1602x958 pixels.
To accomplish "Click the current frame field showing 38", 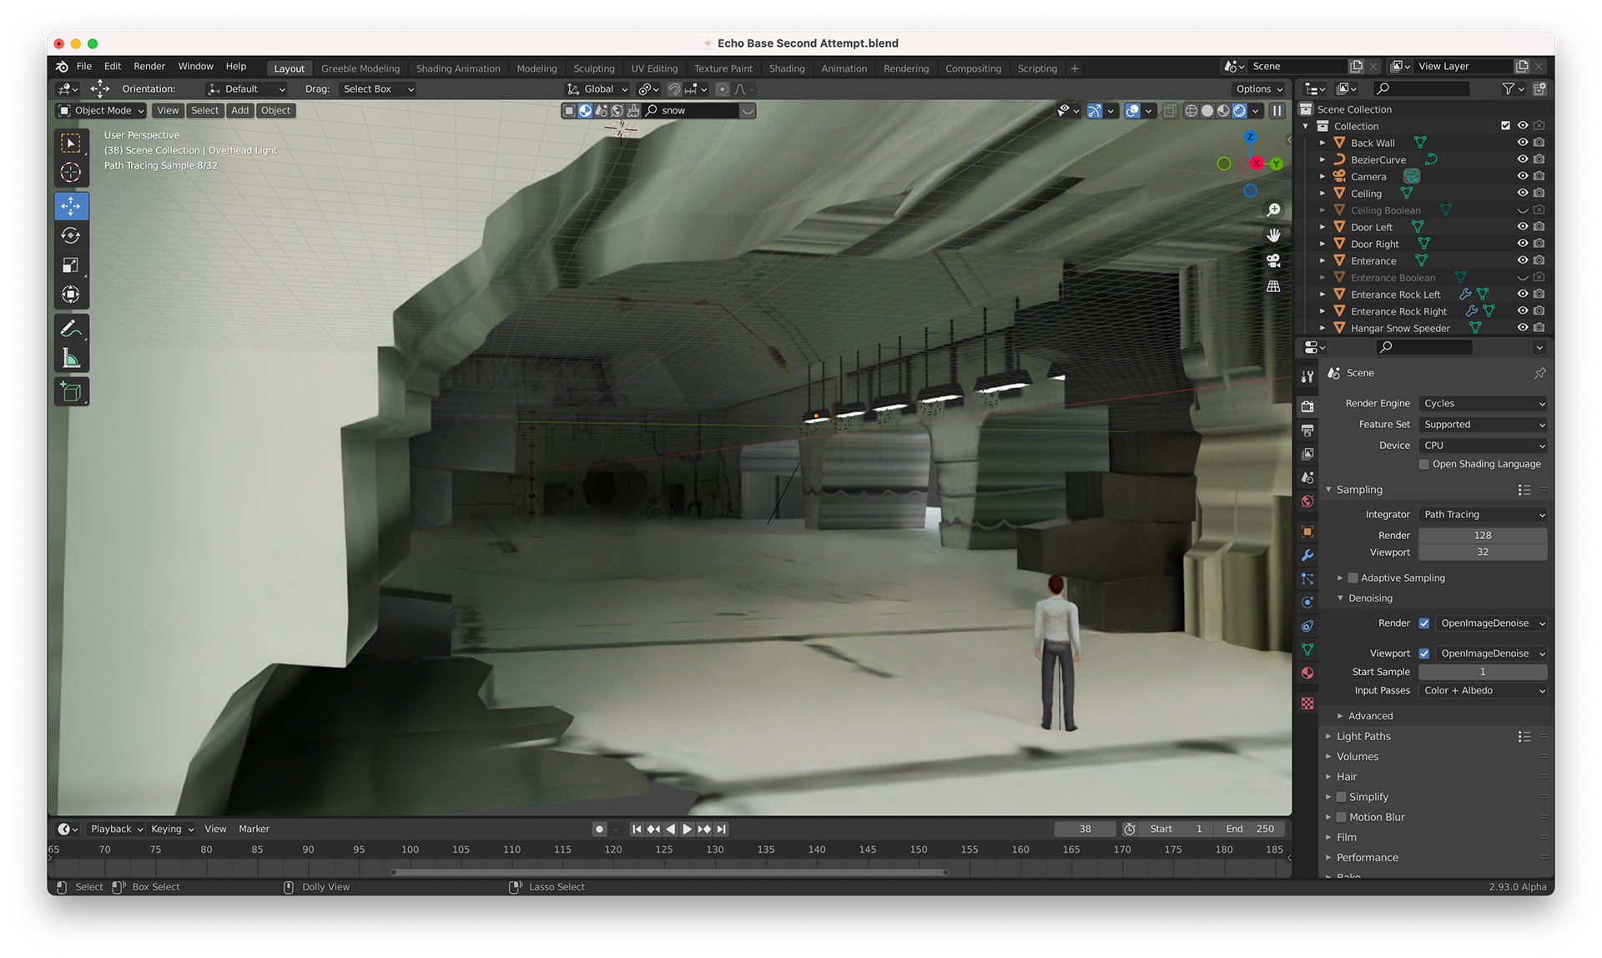I will [1085, 829].
